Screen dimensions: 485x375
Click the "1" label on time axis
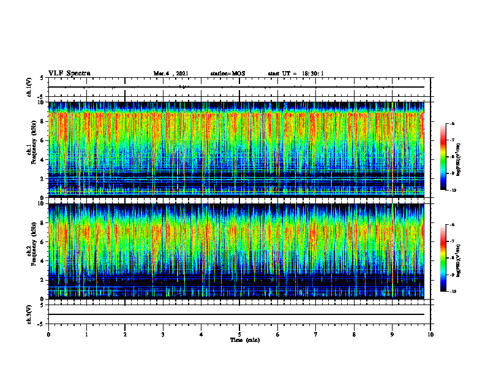click(86, 335)
